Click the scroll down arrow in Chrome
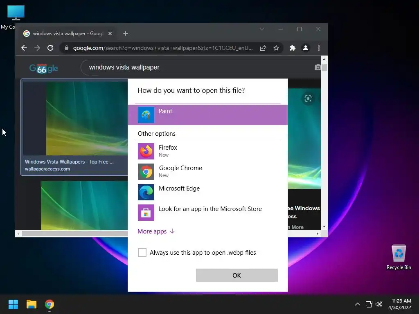This screenshot has width=419, height=314. point(324,227)
